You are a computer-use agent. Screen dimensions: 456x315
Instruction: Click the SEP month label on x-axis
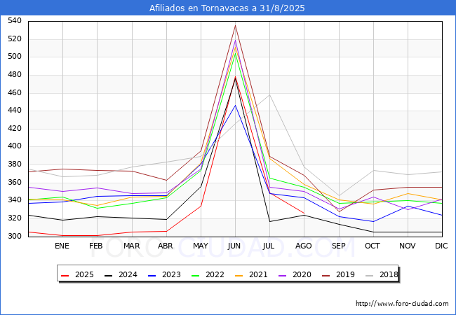point(339,246)
